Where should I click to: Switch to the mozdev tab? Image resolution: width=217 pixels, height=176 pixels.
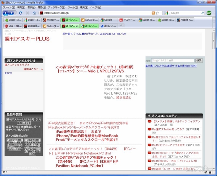click(x=51, y=20)
